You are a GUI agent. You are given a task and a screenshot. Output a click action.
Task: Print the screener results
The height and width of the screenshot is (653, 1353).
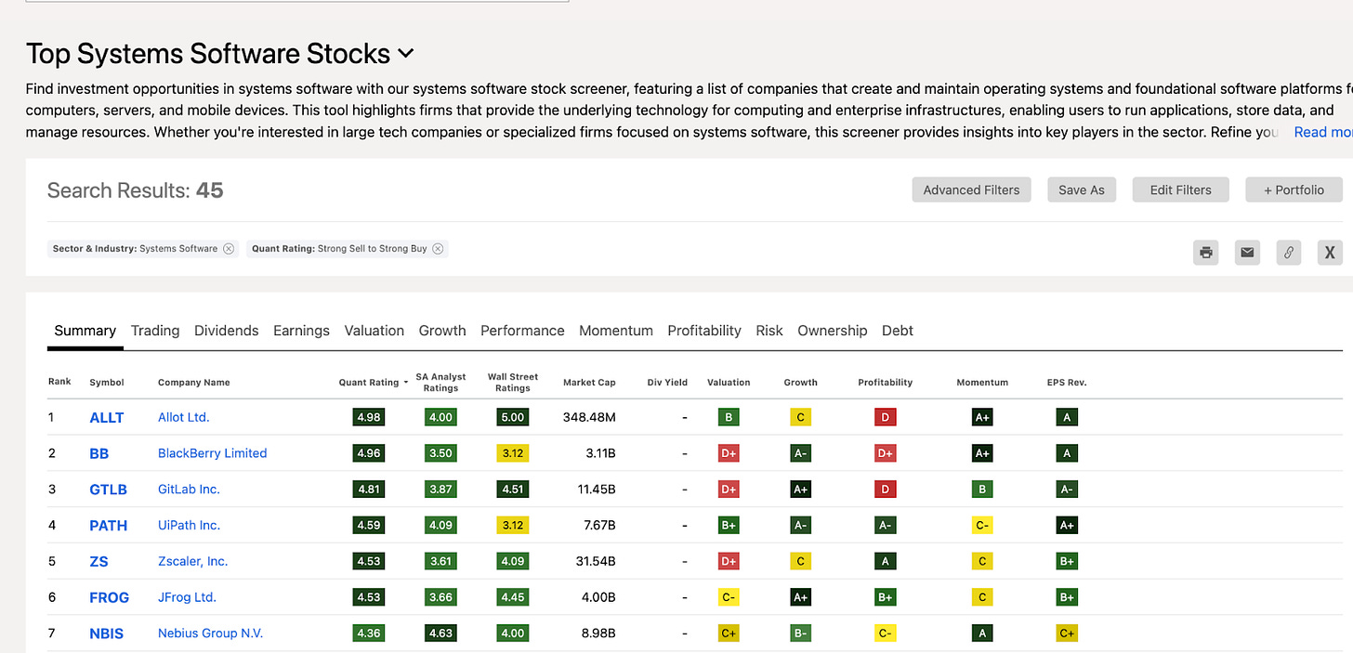[x=1206, y=252]
